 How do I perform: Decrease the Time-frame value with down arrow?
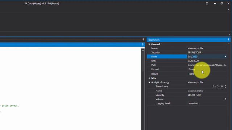(225, 87)
